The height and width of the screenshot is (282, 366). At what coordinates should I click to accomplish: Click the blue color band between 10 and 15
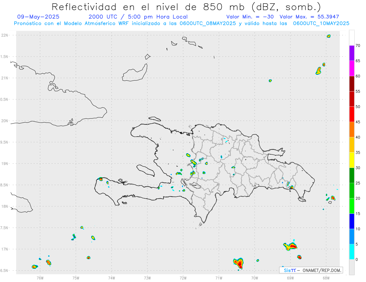click(352, 221)
